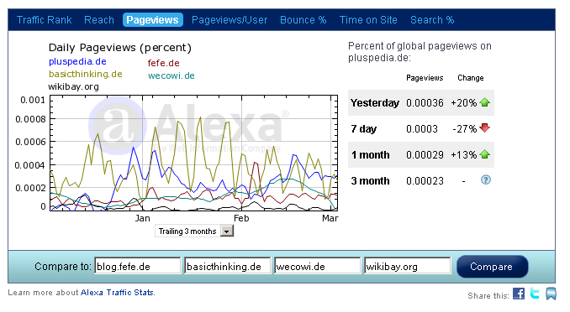The height and width of the screenshot is (312, 570).
Task: Open the 3 month help question-mark icon
Action: pyautogui.click(x=486, y=179)
